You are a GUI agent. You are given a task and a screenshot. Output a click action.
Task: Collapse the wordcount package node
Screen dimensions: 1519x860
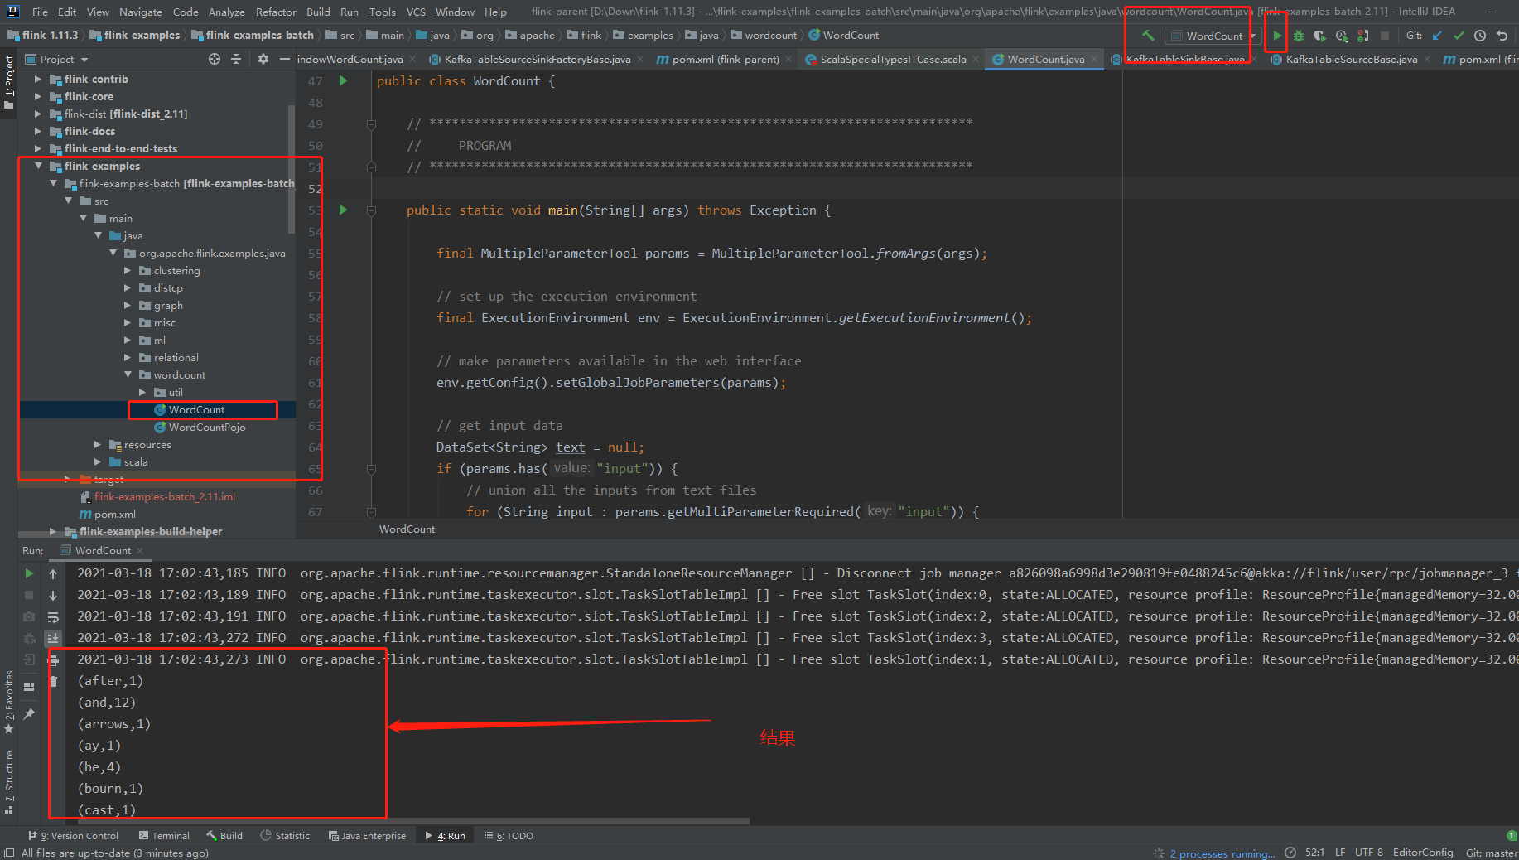[x=127, y=374]
